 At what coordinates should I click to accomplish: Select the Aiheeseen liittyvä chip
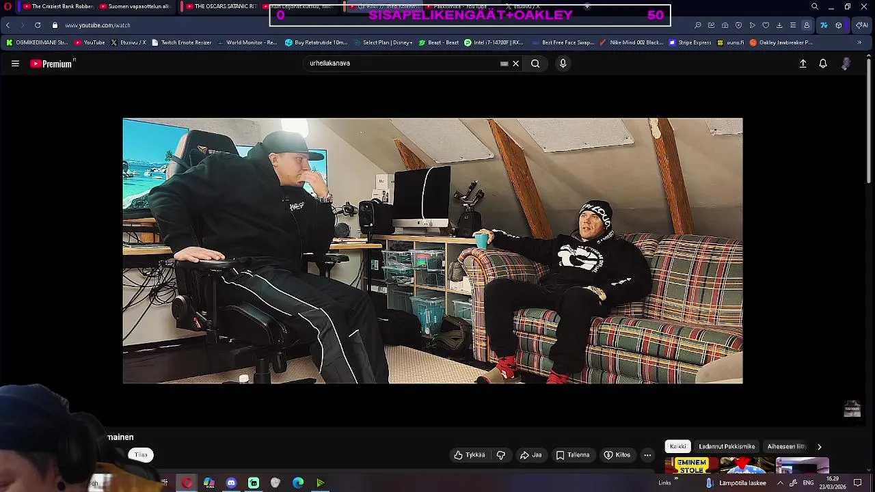coord(787,447)
